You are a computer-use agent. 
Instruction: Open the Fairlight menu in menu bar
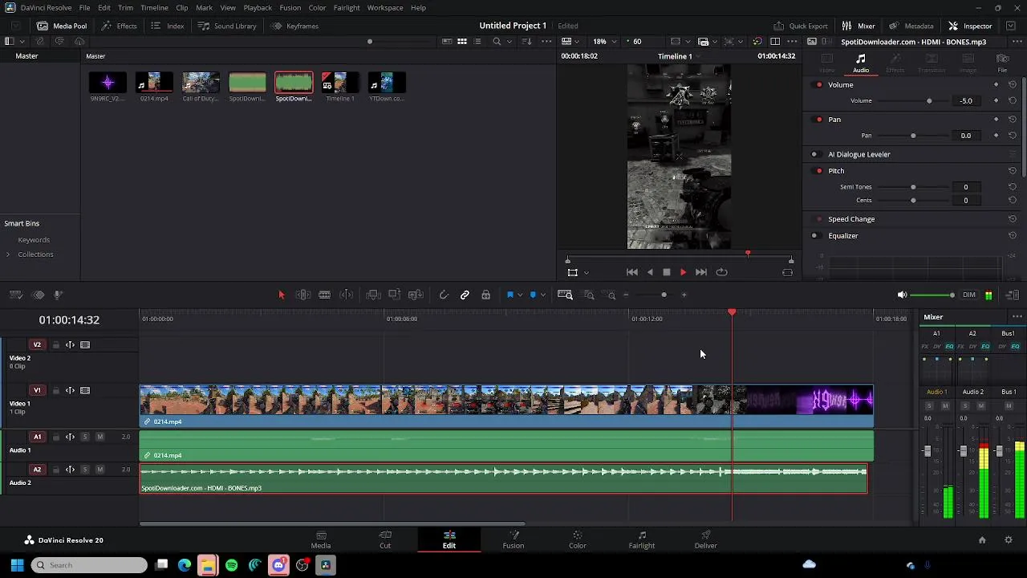[x=347, y=7]
